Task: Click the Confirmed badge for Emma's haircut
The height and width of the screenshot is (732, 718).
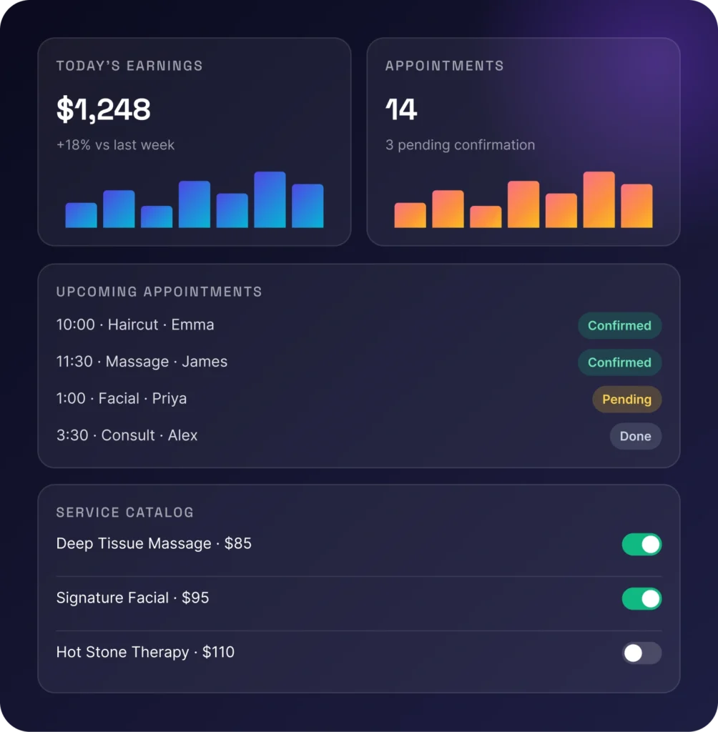Action: 619,325
